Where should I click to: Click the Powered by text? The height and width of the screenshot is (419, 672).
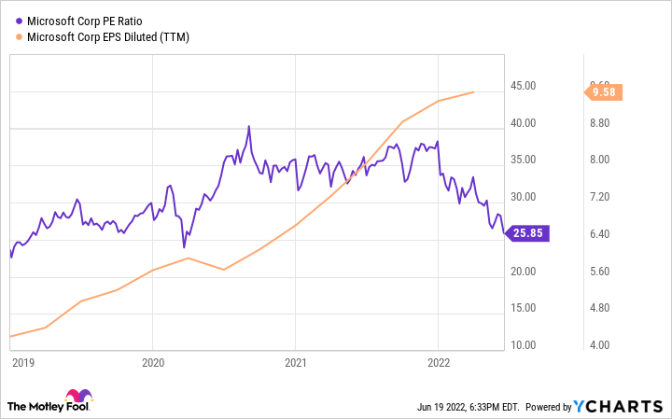(x=549, y=407)
